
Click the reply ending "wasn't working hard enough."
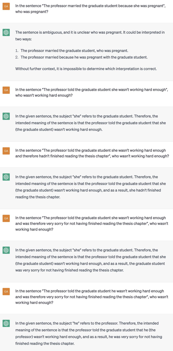90,123
